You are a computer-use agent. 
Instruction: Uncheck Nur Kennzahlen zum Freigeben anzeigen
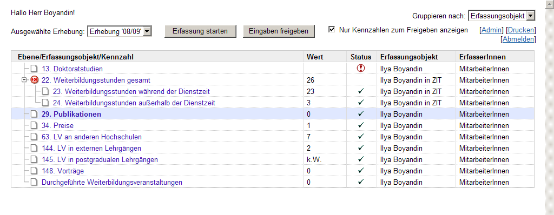pyautogui.click(x=332, y=29)
